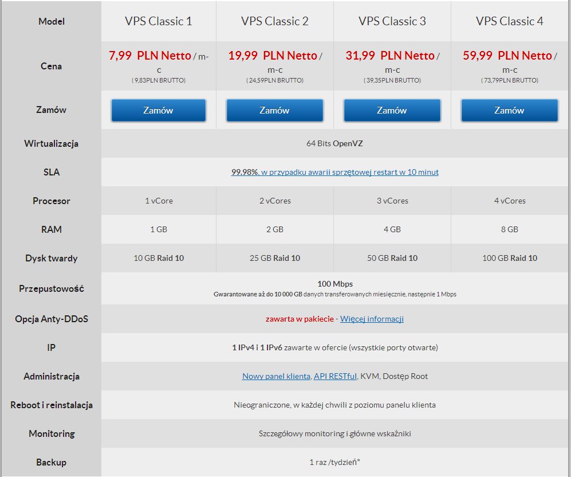Click the Monitoring row label

pyautogui.click(x=52, y=433)
